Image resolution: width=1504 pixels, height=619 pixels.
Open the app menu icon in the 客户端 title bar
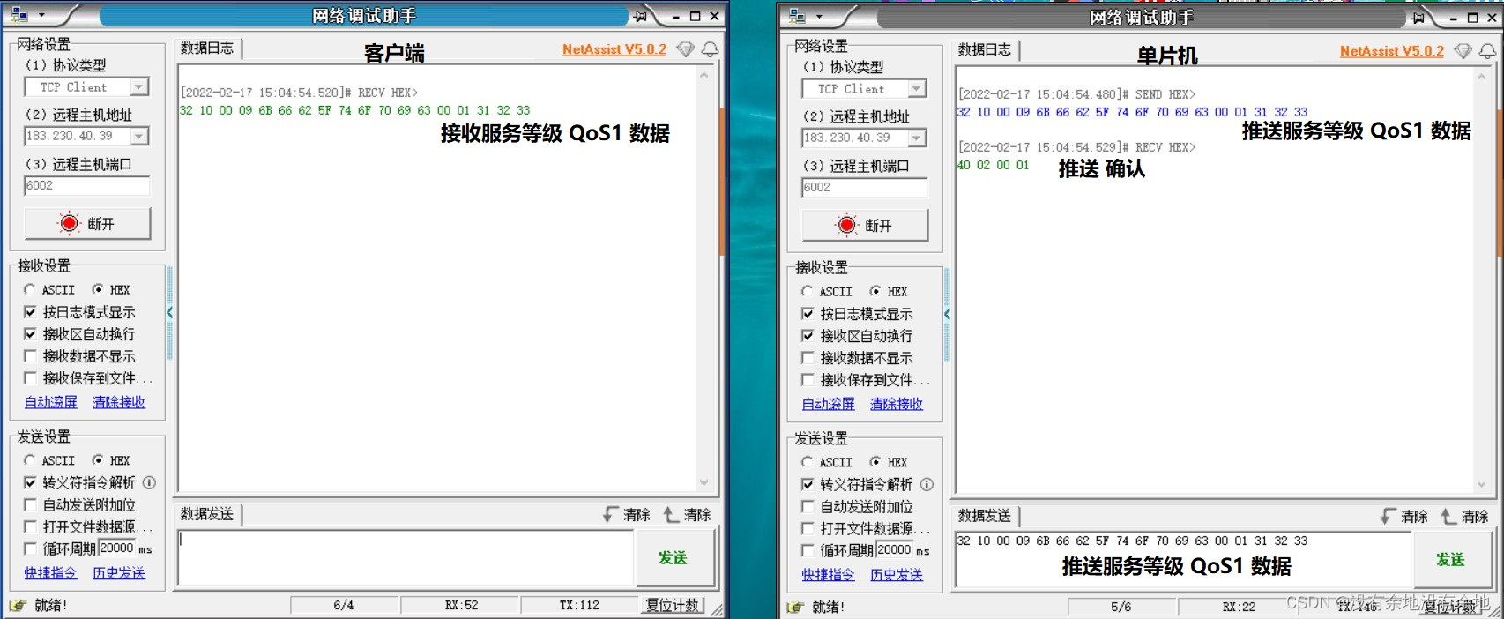(x=19, y=15)
